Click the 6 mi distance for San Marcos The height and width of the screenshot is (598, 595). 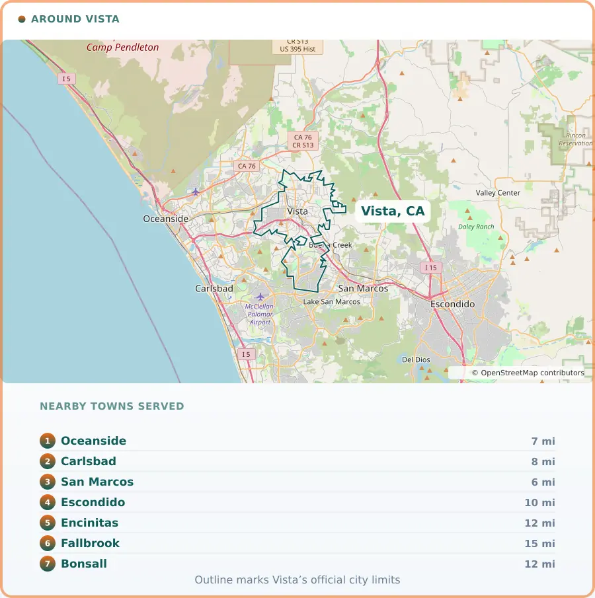pyautogui.click(x=543, y=482)
